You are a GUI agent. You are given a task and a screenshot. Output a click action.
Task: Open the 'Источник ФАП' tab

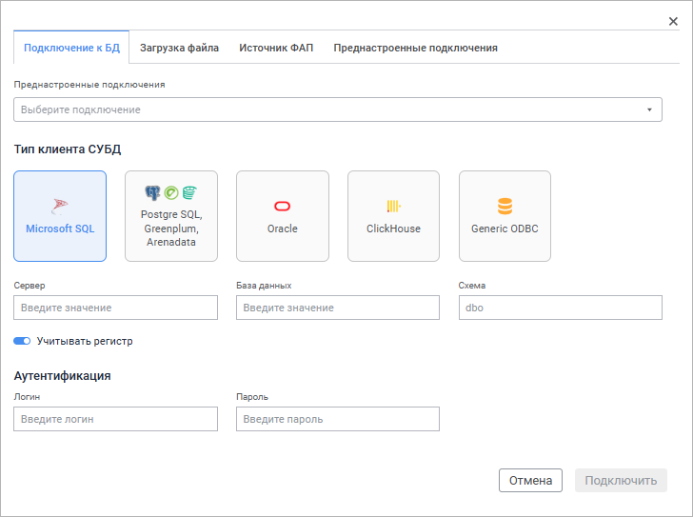[x=276, y=48]
